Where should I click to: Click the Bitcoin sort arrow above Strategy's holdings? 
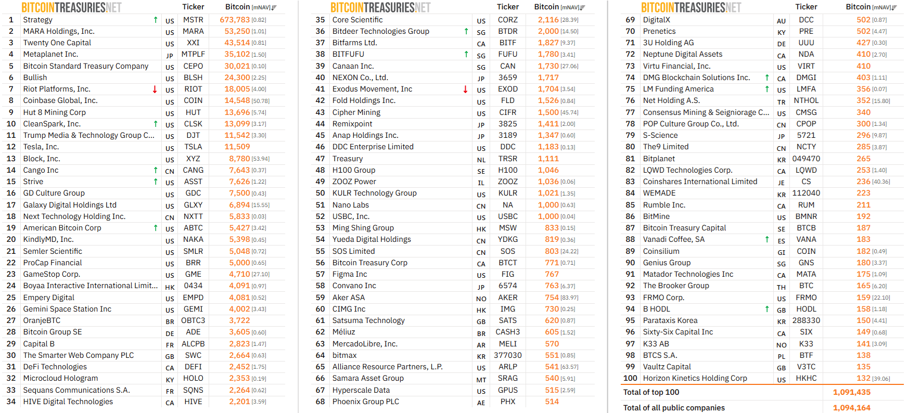274,7
